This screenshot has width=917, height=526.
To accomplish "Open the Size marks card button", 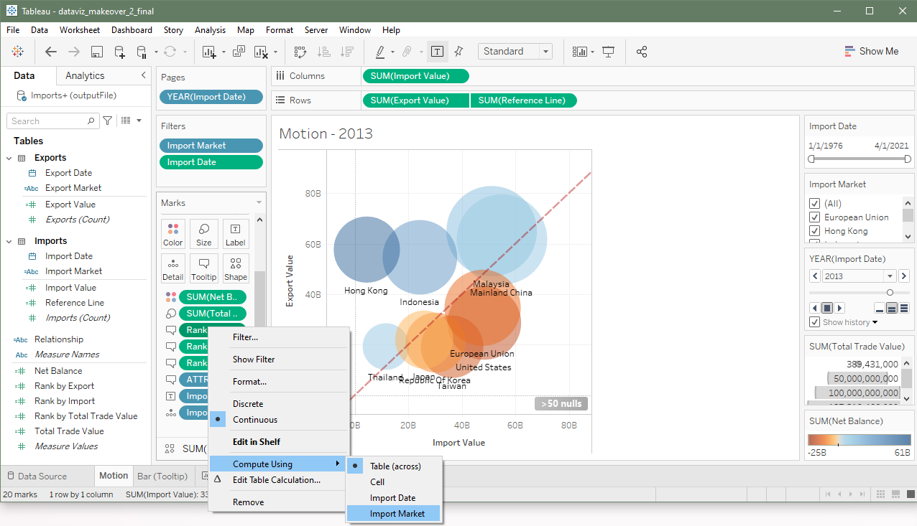I will pos(204,234).
